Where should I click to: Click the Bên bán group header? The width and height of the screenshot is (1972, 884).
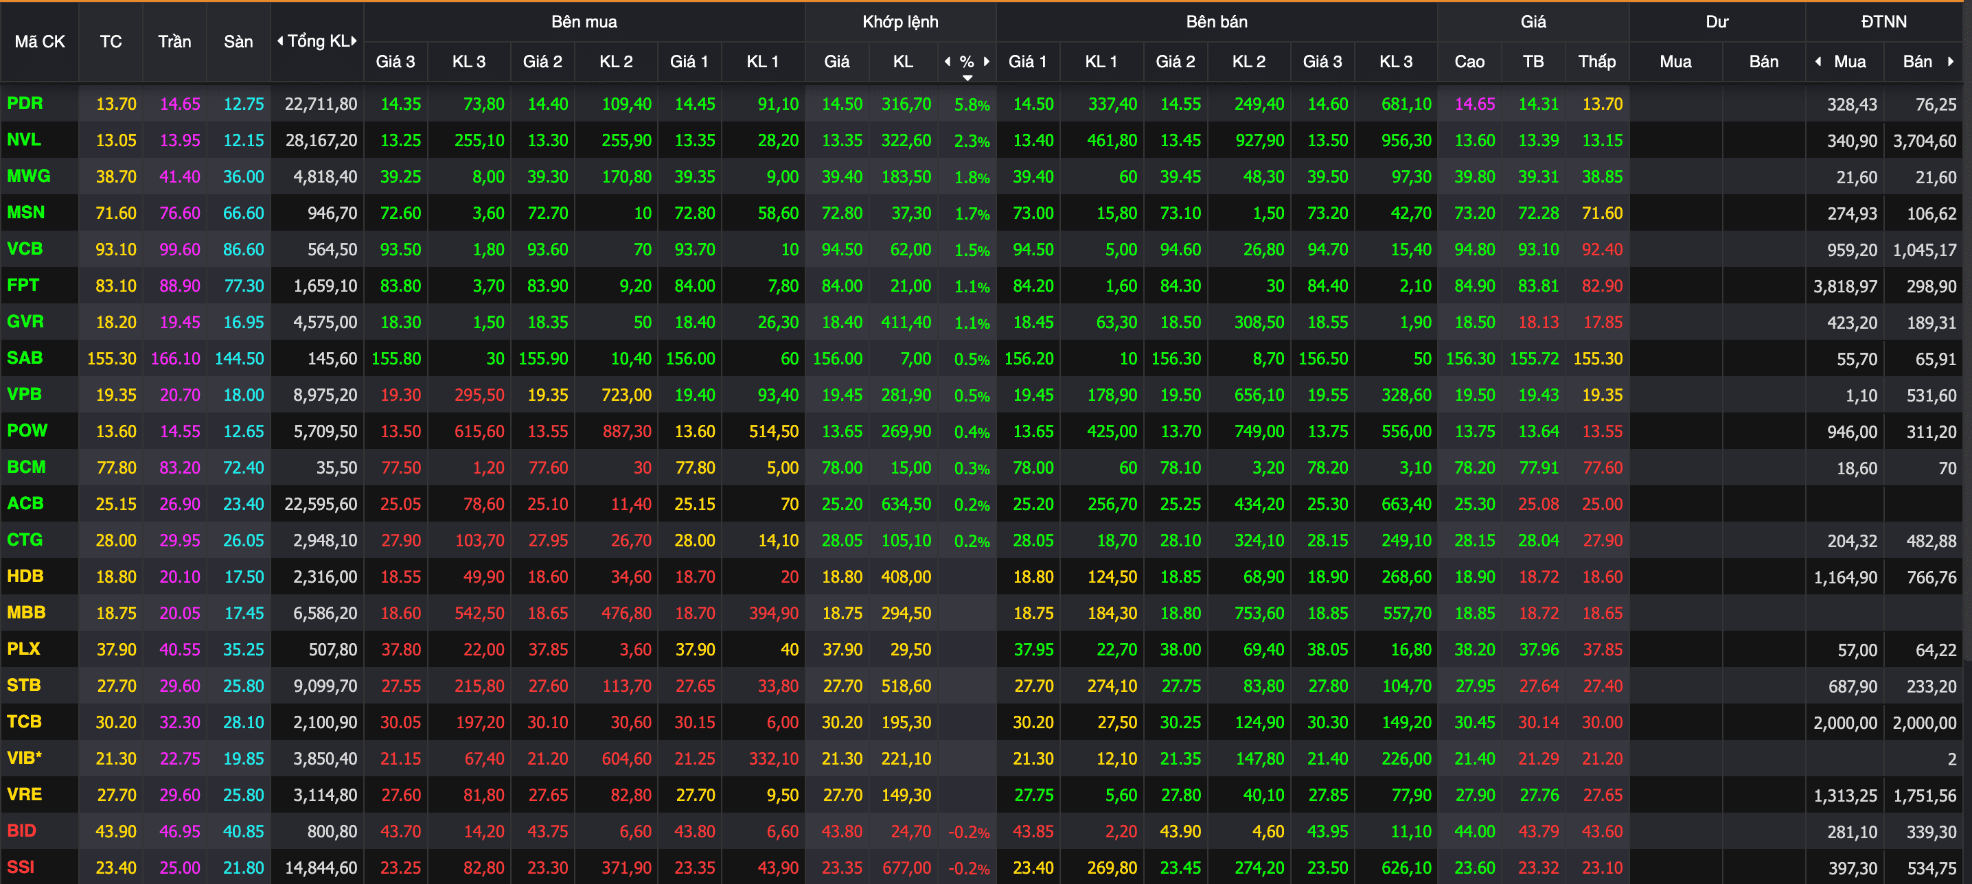[1217, 21]
